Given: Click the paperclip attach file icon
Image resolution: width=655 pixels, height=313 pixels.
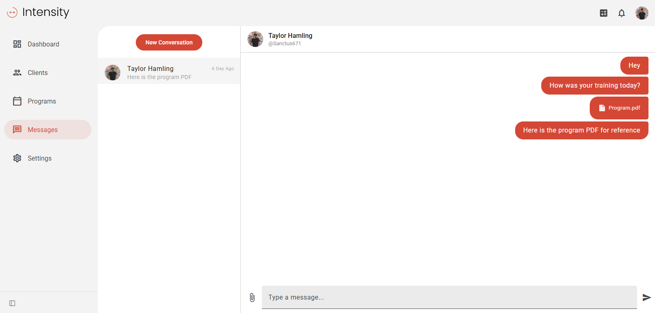Looking at the screenshot, I should coord(252,298).
